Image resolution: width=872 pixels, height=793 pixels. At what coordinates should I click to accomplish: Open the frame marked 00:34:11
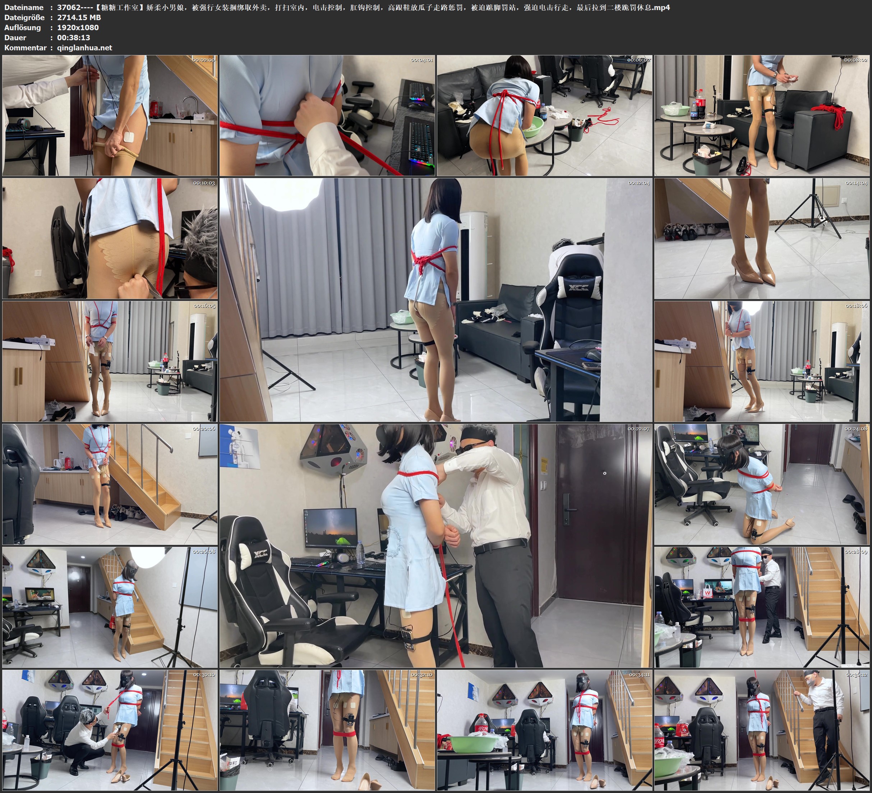pyautogui.click(x=545, y=730)
